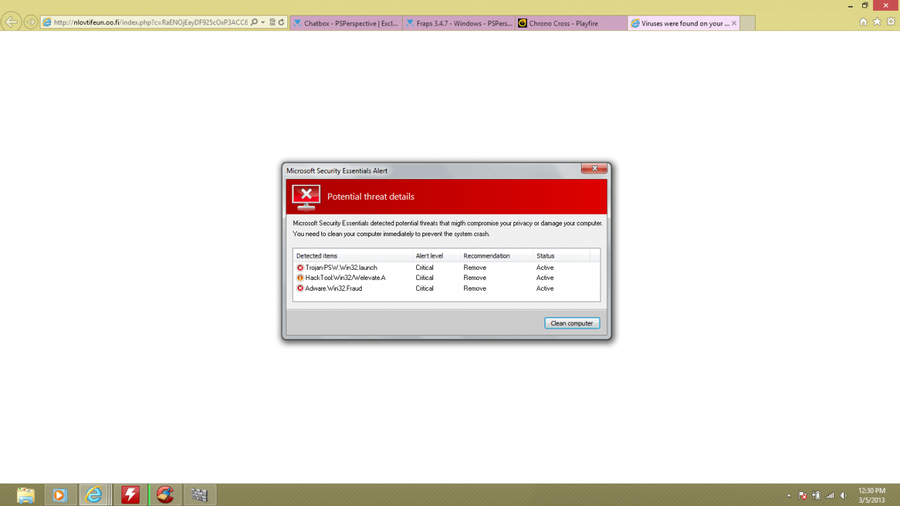Open the gray brick-wall taskbar app

click(x=199, y=495)
